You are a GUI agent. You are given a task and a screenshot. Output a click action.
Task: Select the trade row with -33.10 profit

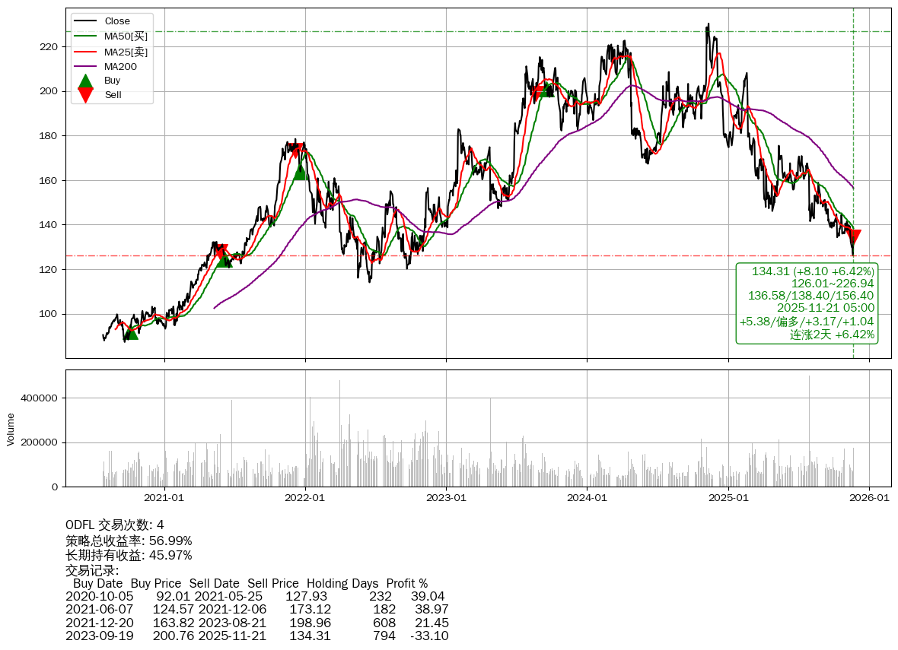(256, 636)
